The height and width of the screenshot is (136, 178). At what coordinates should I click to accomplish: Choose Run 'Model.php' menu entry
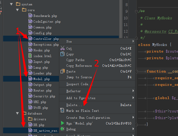[x=97, y=123]
